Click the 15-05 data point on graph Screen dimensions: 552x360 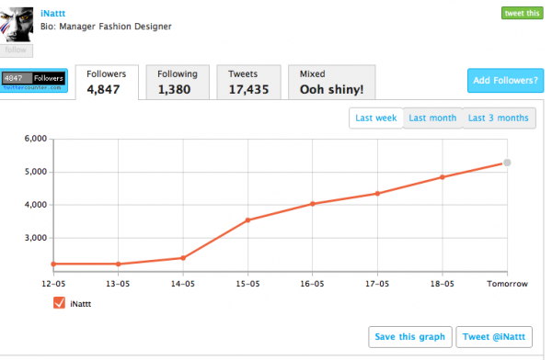click(247, 220)
